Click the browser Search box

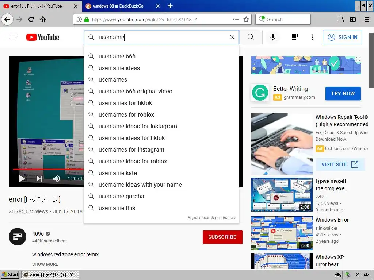[283, 19]
